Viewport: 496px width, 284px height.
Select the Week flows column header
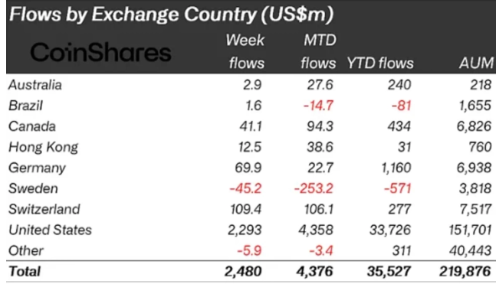tap(246, 51)
